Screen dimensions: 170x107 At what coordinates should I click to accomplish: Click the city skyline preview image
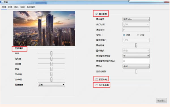[44, 28]
